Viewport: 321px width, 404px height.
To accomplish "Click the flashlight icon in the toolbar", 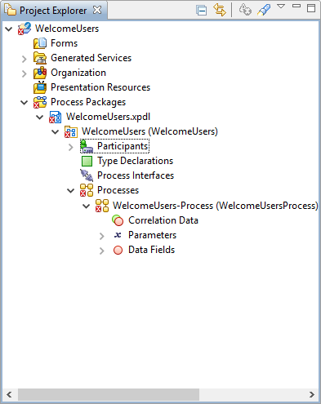I will click(264, 10).
